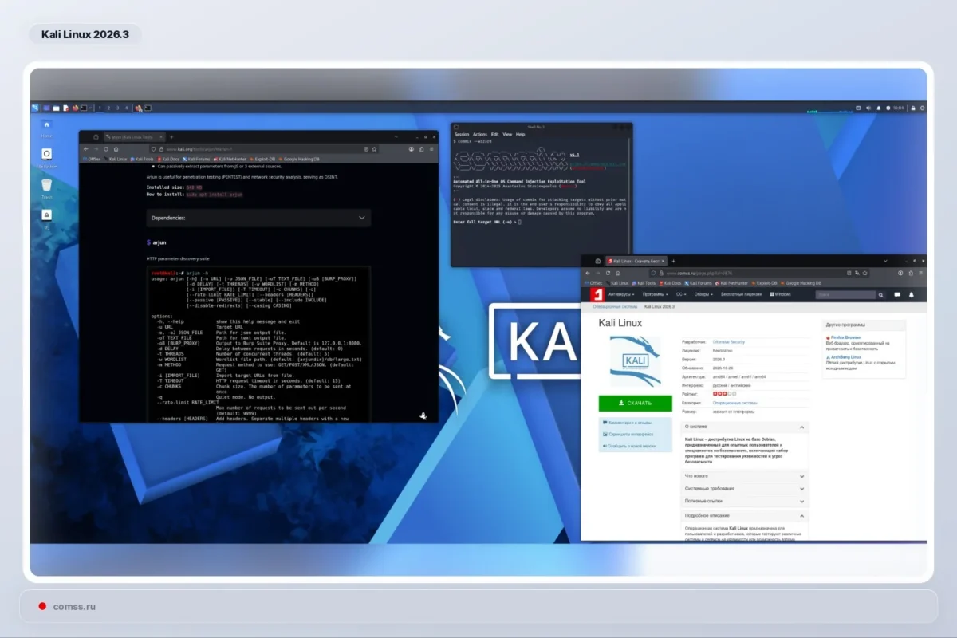Image resolution: width=957 pixels, height=638 pixels.
Task: Open Kali Docs bookmark in arjun window
Action: point(169,159)
